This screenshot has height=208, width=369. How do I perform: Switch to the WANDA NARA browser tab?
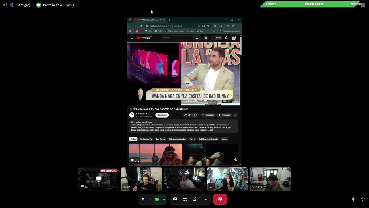(149, 20)
